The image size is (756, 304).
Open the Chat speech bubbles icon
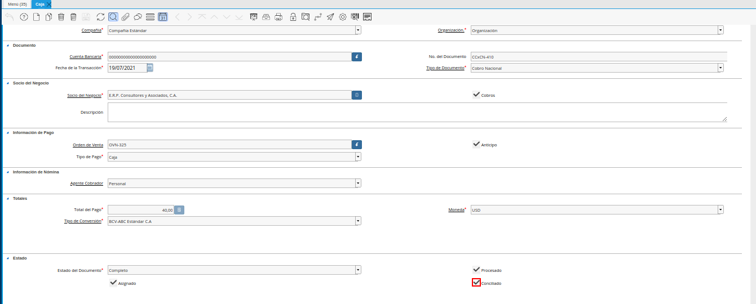click(138, 17)
